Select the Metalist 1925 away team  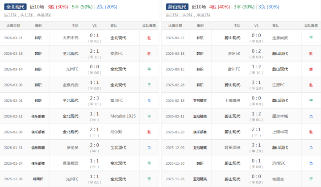122,116
